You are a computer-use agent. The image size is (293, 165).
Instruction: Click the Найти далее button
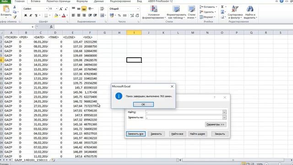(197, 134)
